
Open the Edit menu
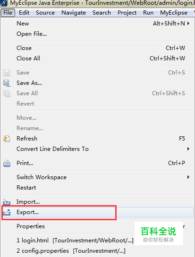coord(24,13)
